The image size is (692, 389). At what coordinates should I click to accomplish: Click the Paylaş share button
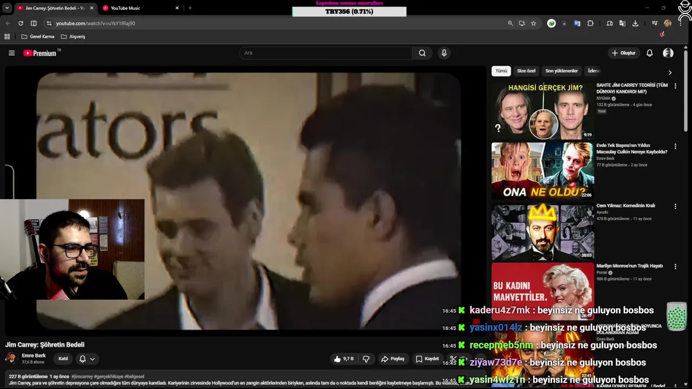392,359
